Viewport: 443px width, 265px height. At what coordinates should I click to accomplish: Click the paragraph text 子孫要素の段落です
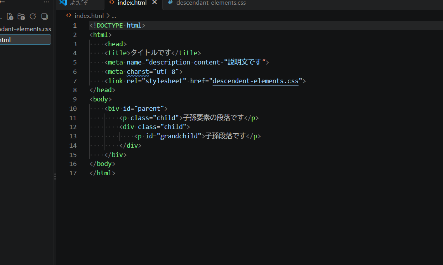pos(213,118)
